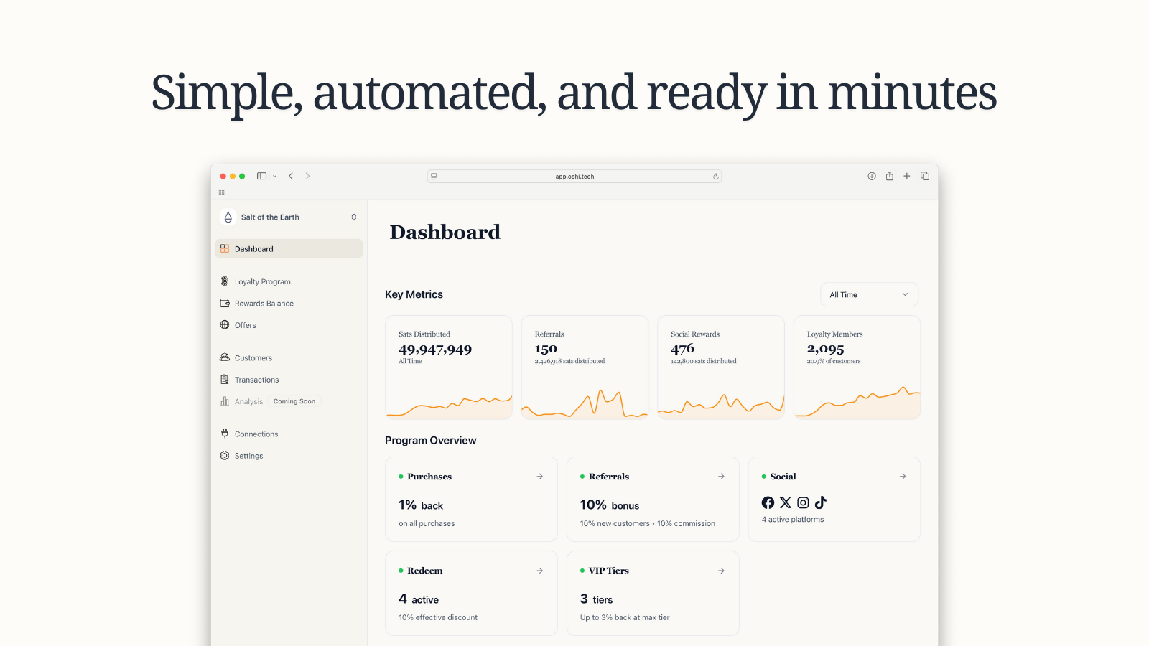Click the Instagram icon under Social
Image resolution: width=1149 pixels, height=646 pixels.
[803, 502]
